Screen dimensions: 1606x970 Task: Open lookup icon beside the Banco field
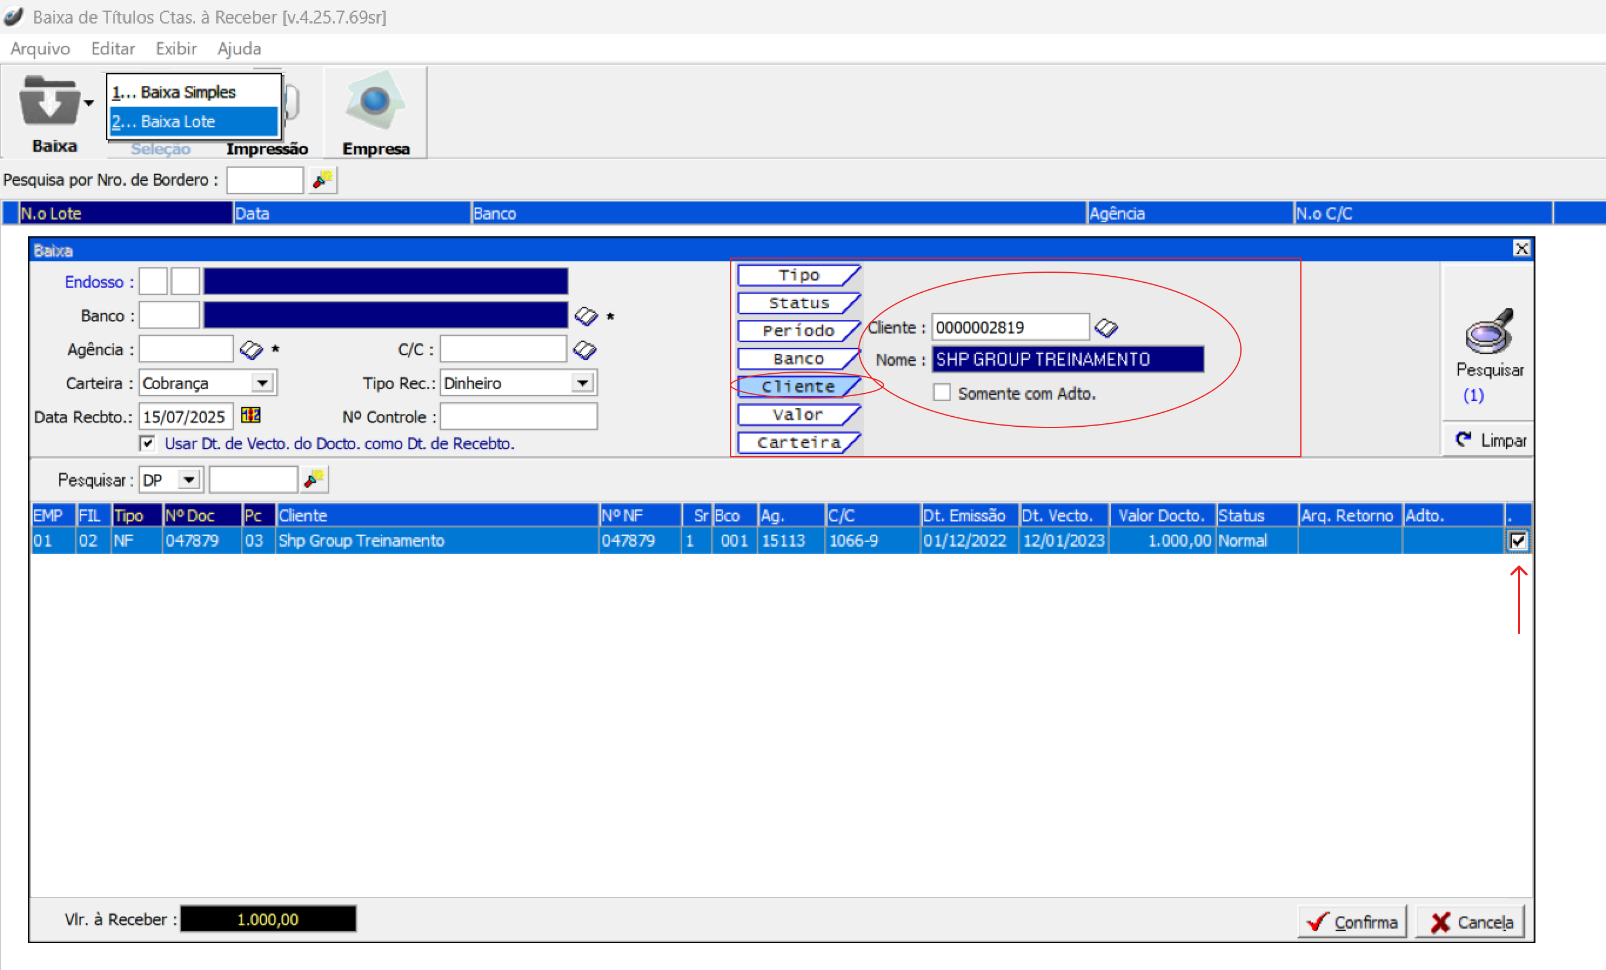click(585, 316)
